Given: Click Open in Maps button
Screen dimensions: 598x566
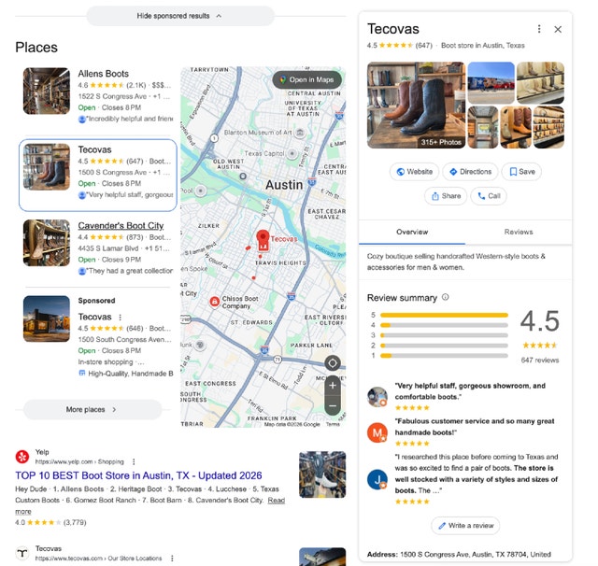Looking at the screenshot, I should (x=307, y=79).
